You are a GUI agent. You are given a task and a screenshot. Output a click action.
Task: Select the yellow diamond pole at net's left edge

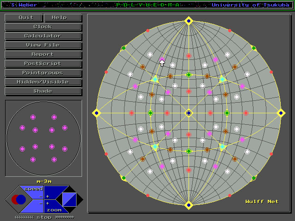click(96, 113)
